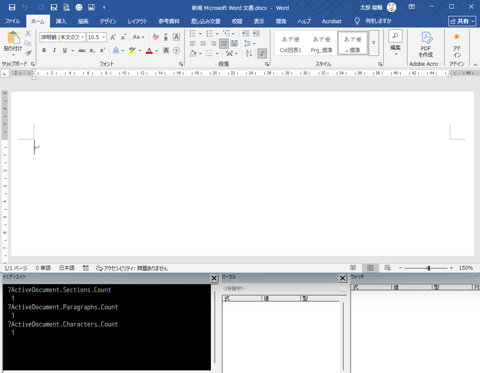Switch to the 参考資料 tab

(x=169, y=21)
